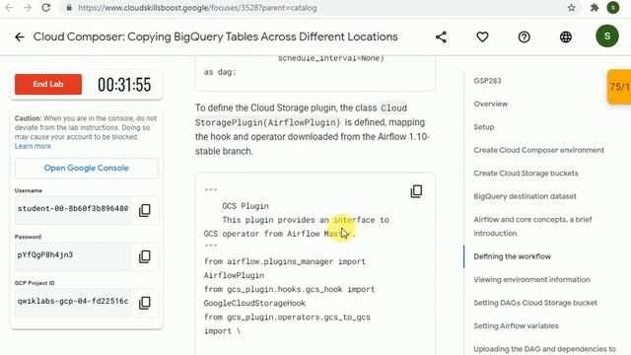Image resolution: width=631 pixels, height=355 pixels.
Task: Select the Username field text
Action: click(73, 208)
